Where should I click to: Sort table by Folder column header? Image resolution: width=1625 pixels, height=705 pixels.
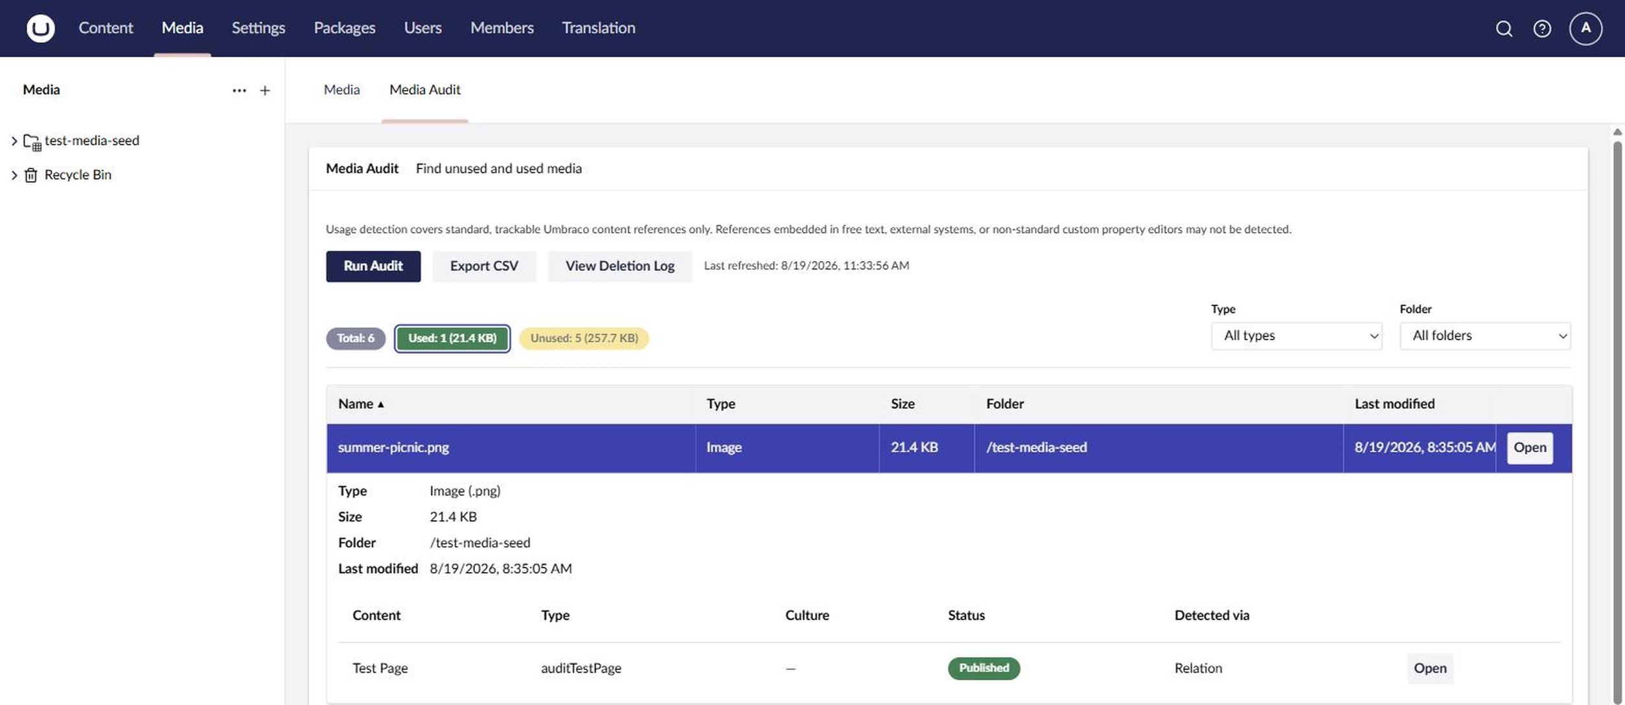pyautogui.click(x=1004, y=404)
